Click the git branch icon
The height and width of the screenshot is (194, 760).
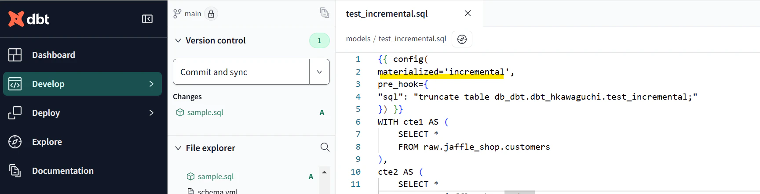tap(177, 14)
